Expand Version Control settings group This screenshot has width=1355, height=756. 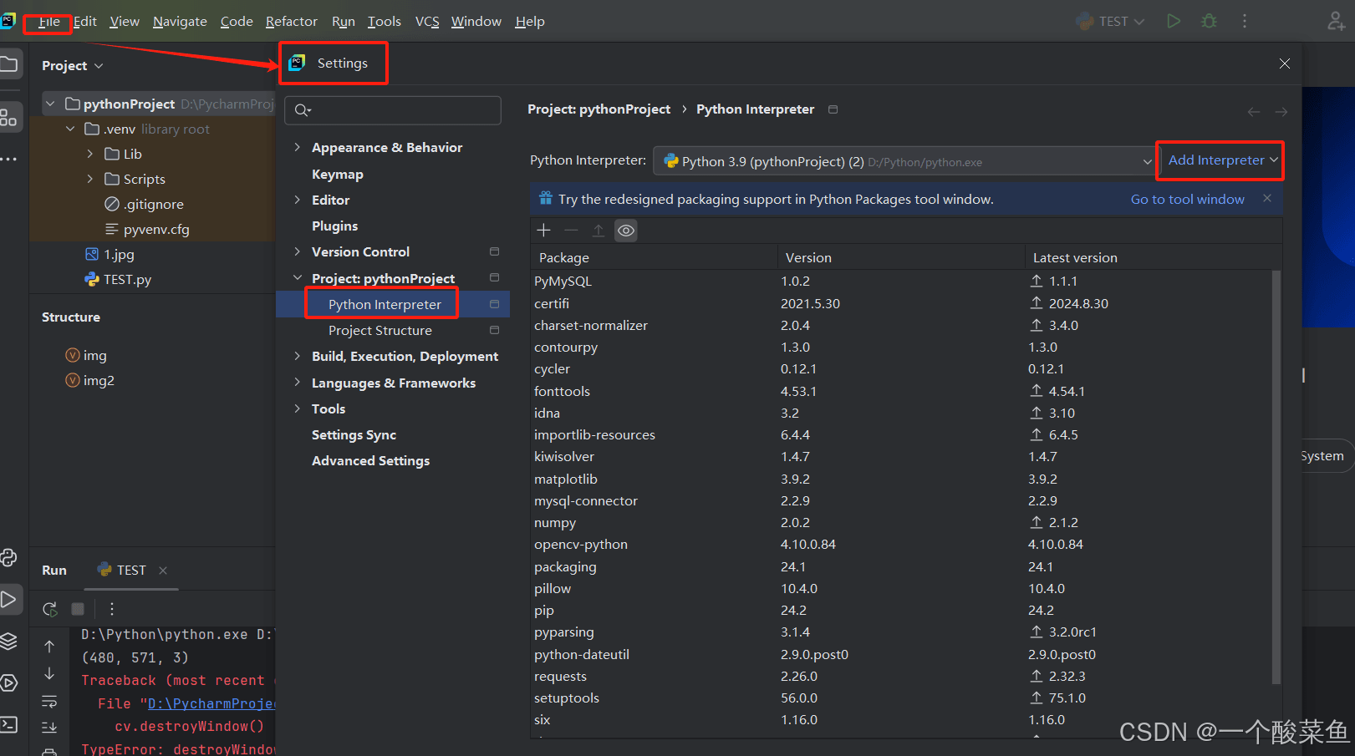[x=297, y=251]
